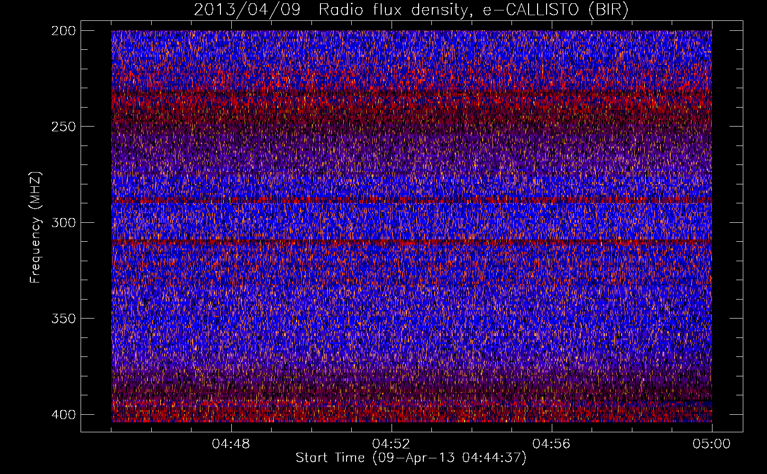The image size is (767, 474).
Task: Click the 250 frequency tick label
Action: (x=63, y=127)
